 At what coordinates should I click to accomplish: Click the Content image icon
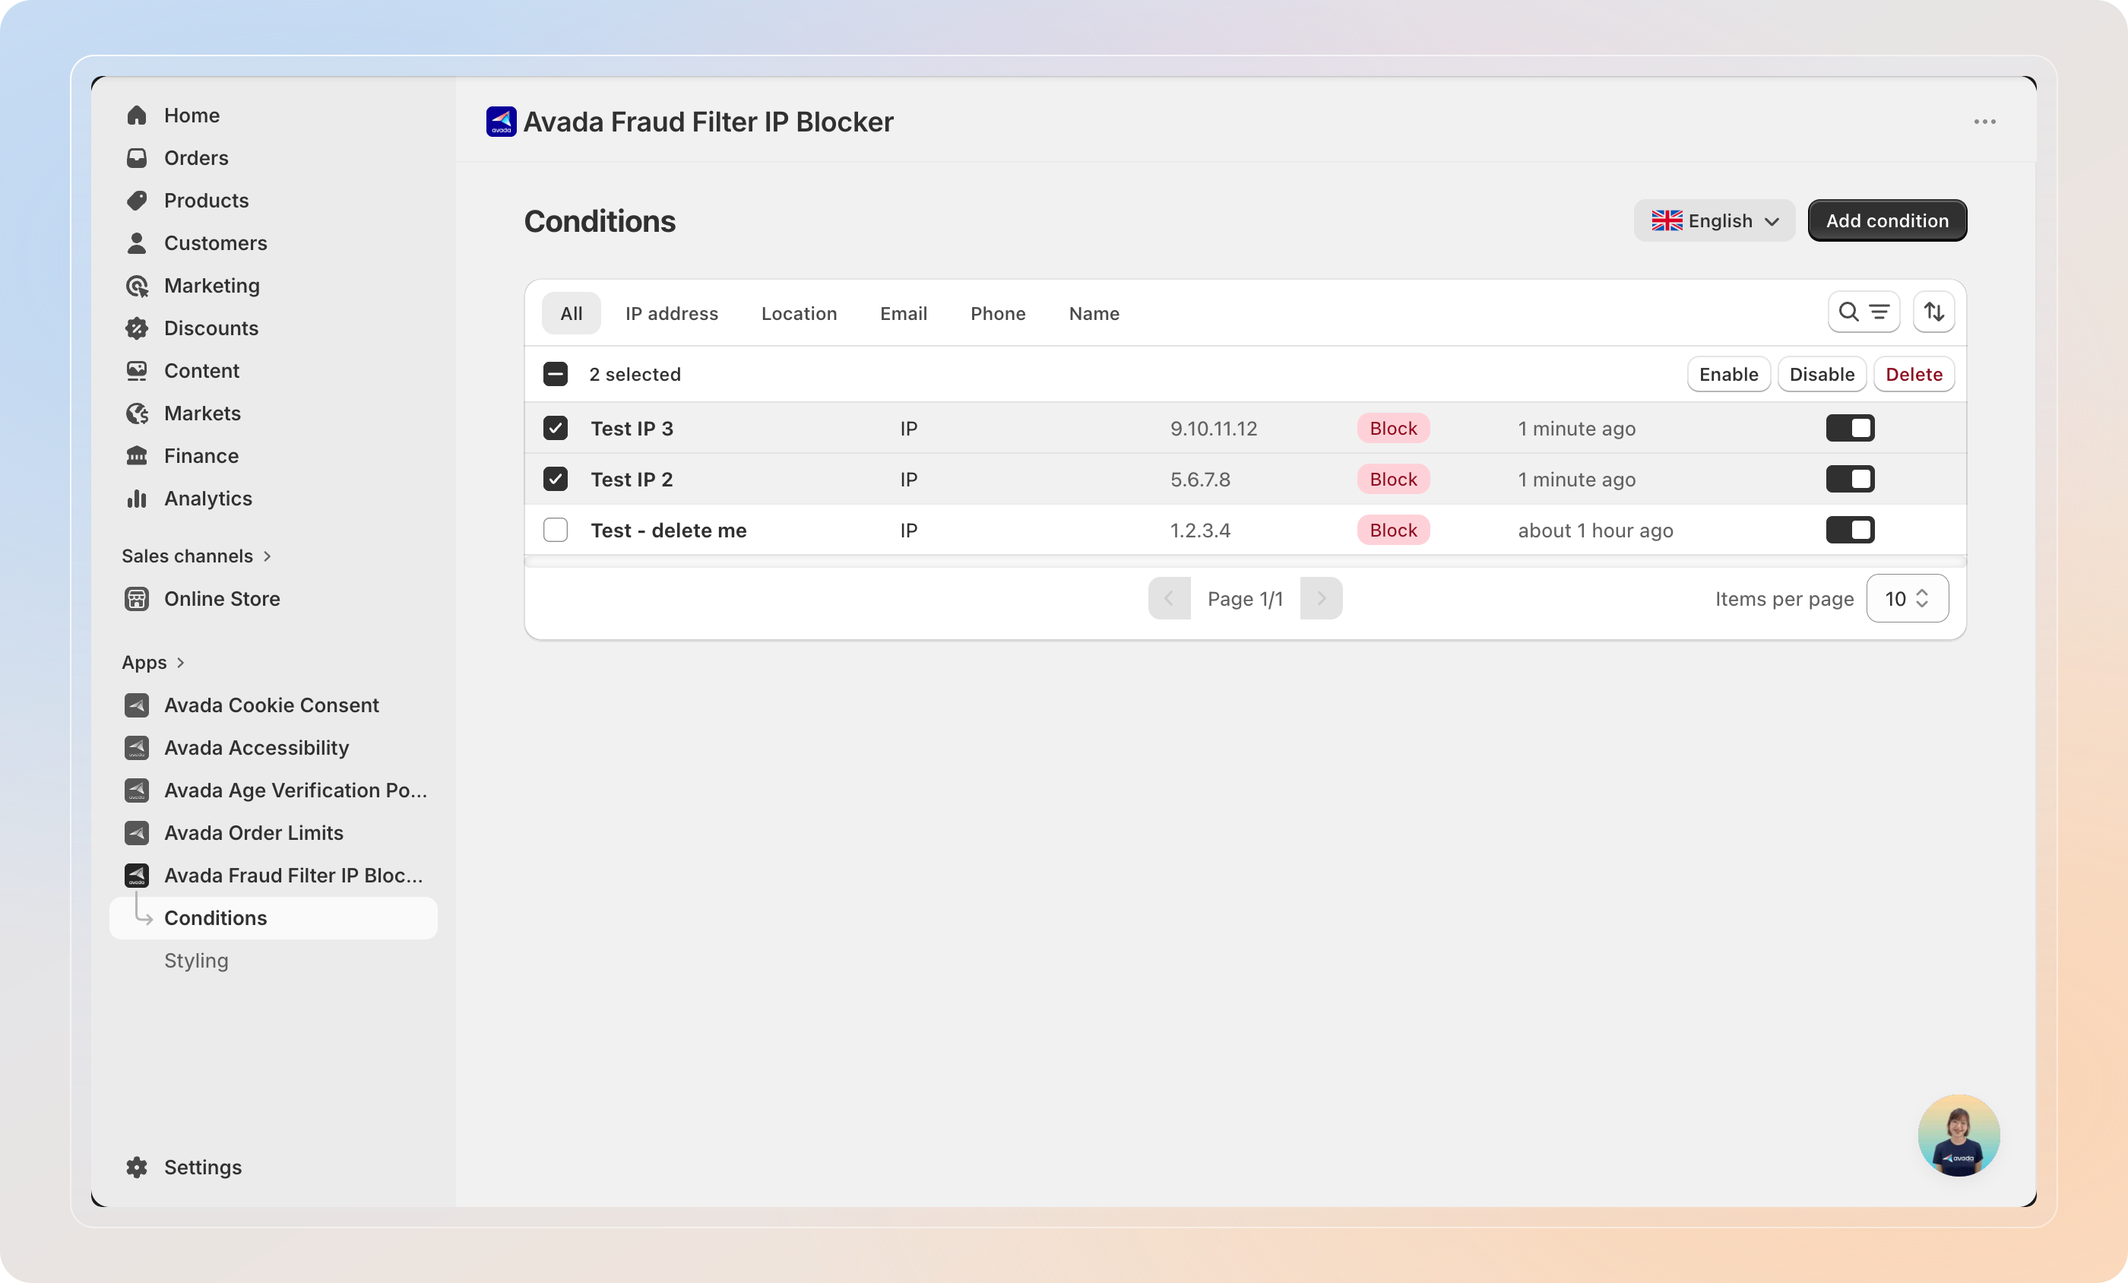point(137,371)
